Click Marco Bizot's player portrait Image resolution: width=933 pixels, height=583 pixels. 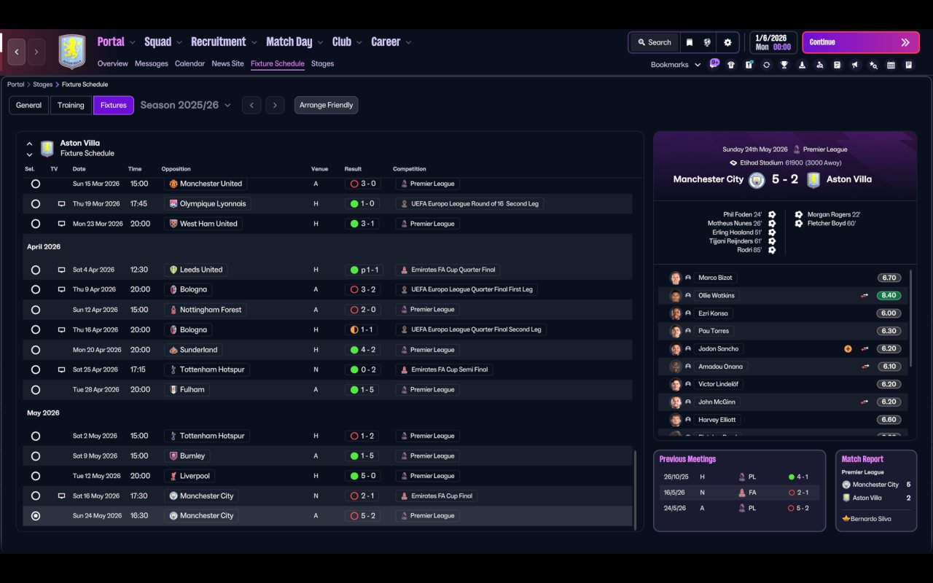[676, 278]
